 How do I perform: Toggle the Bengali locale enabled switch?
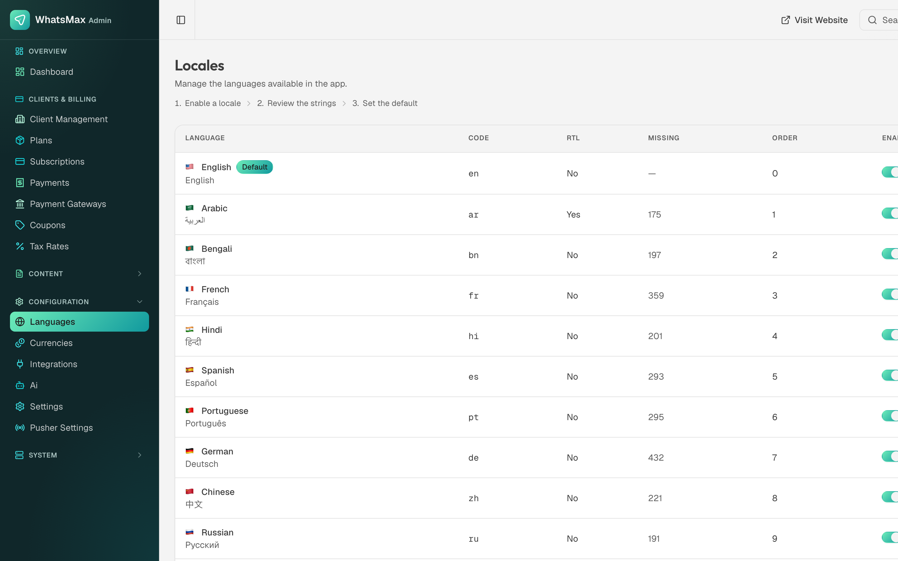click(x=890, y=254)
